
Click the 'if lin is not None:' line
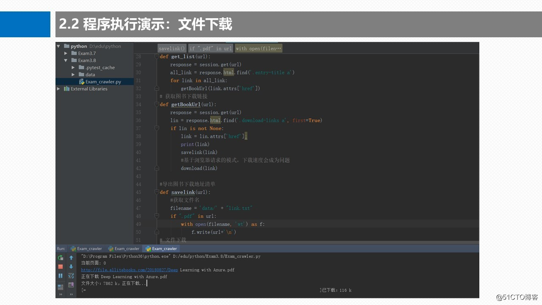click(x=197, y=128)
